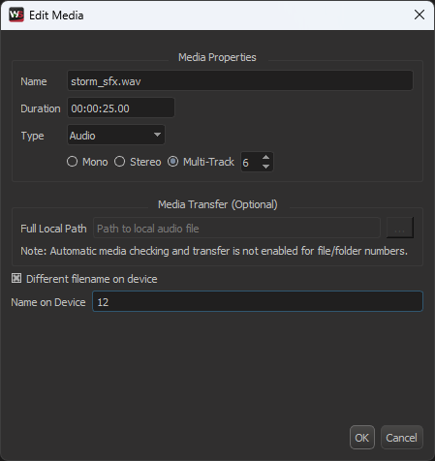Click the track count number field
435x461 pixels.
(251, 162)
